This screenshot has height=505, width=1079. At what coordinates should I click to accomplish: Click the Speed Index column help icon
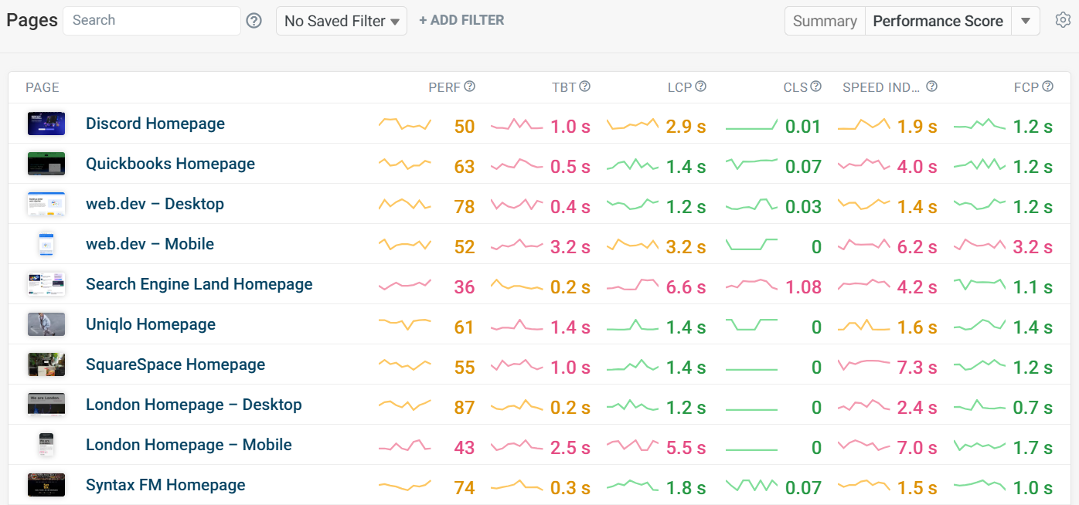tap(931, 86)
